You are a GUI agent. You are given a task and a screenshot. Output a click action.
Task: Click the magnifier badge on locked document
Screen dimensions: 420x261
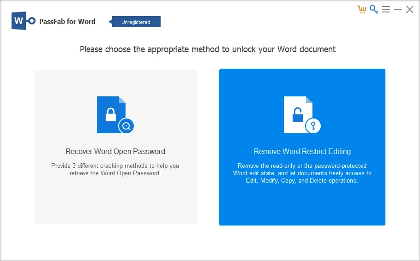click(126, 125)
